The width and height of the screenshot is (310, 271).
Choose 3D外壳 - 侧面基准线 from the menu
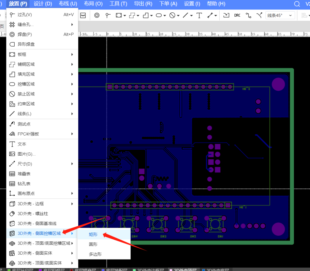42,224
